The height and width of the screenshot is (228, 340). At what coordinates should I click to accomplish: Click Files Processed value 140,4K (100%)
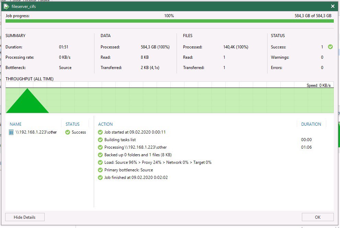[x=236, y=47]
